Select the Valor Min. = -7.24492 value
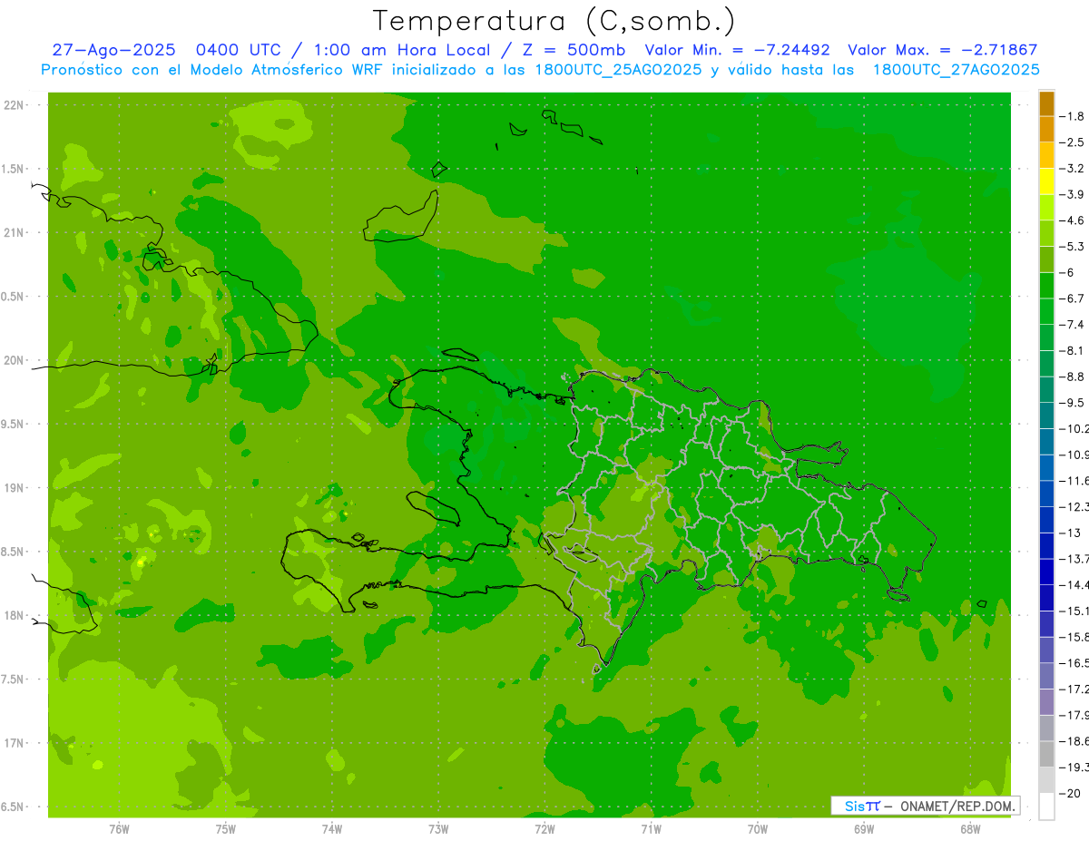 point(737,50)
